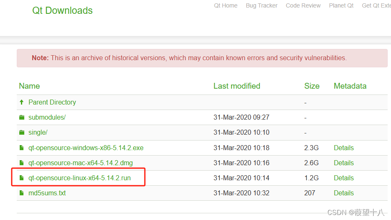This screenshot has width=391, height=220.
Task: Sort listing by Last modified header
Action: (x=237, y=86)
